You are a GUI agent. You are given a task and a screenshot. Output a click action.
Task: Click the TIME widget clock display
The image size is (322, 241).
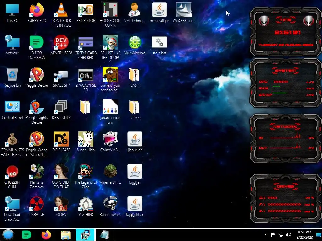click(x=287, y=32)
